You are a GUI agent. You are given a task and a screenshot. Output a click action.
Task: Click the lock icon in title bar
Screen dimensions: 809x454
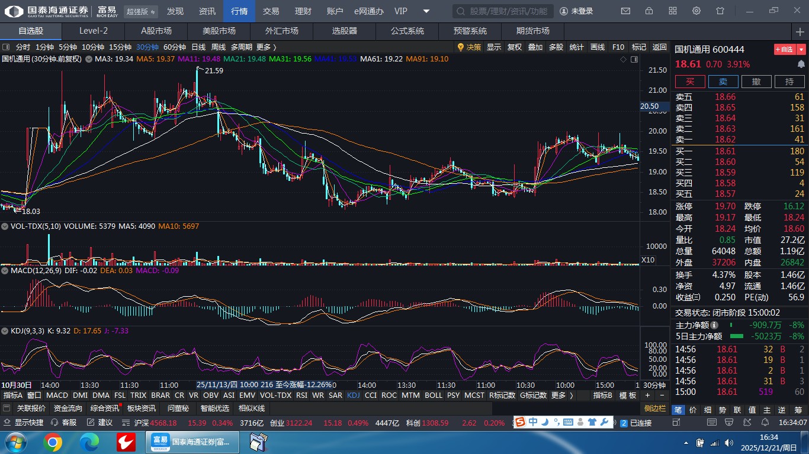tap(649, 11)
